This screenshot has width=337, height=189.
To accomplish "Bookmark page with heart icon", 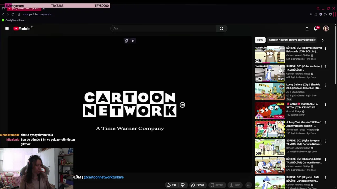I will (330, 14).
